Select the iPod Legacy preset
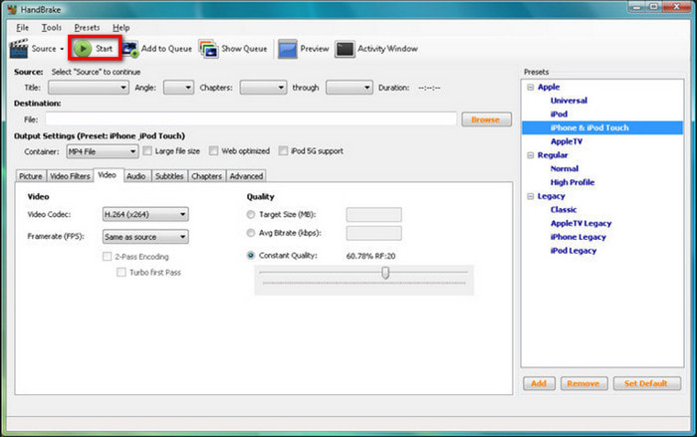Screen dimensions: 697x437 click(x=573, y=251)
